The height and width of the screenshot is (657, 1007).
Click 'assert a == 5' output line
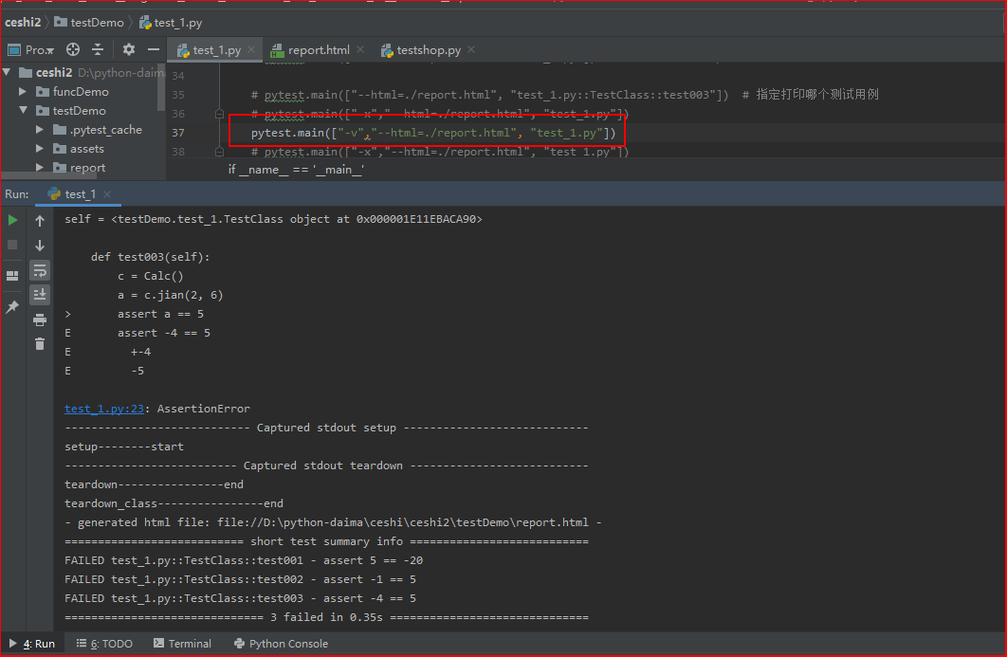pyautogui.click(x=160, y=314)
